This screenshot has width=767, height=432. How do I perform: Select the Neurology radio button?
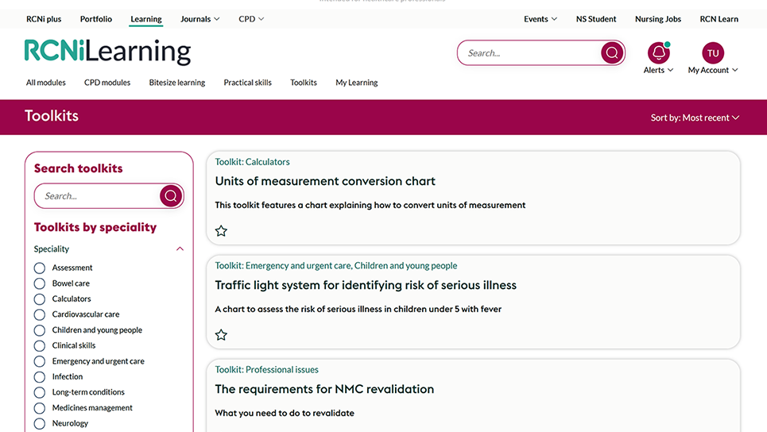(x=40, y=423)
